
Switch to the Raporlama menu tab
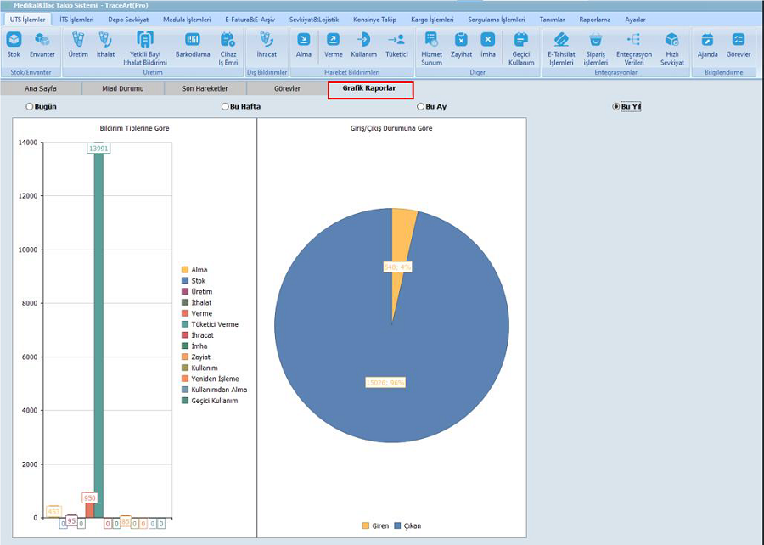tap(594, 19)
